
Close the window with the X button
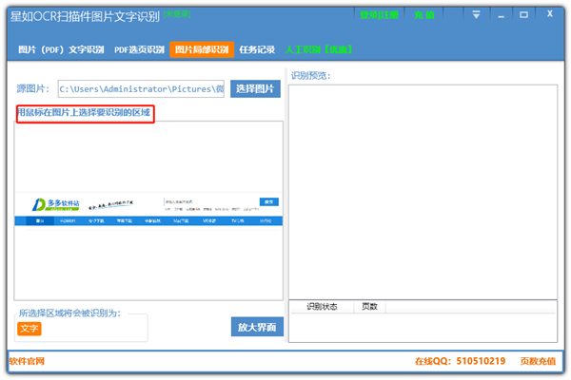point(550,14)
